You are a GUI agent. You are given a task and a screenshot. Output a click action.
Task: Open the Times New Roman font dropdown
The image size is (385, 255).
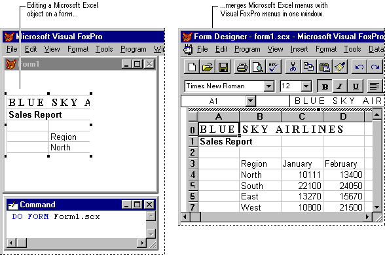(269, 86)
